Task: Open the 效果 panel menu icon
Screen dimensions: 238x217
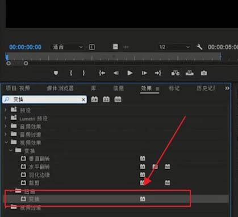Action: pyautogui.click(x=157, y=88)
